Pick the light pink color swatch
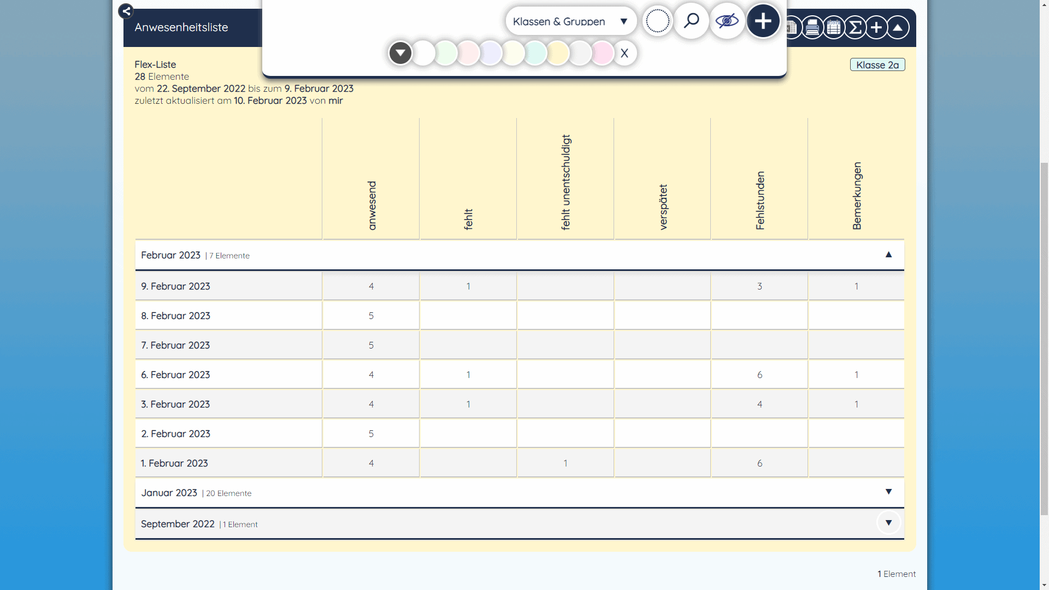 (468, 54)
